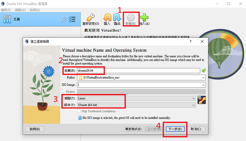
Task: Click the Export appliance icon (匯出)
Action: (117, 18)
